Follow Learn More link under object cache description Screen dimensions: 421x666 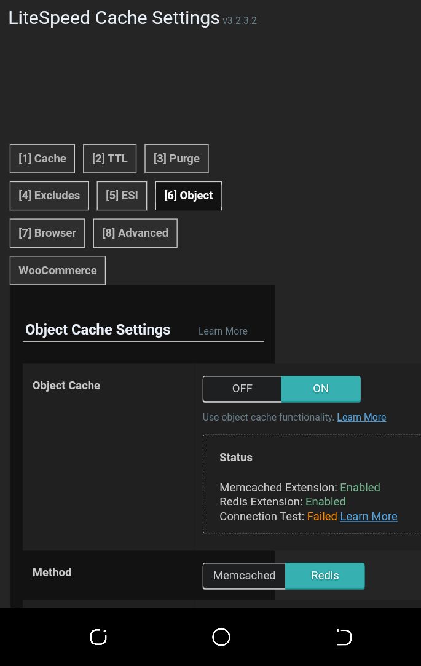coord(361,417)
